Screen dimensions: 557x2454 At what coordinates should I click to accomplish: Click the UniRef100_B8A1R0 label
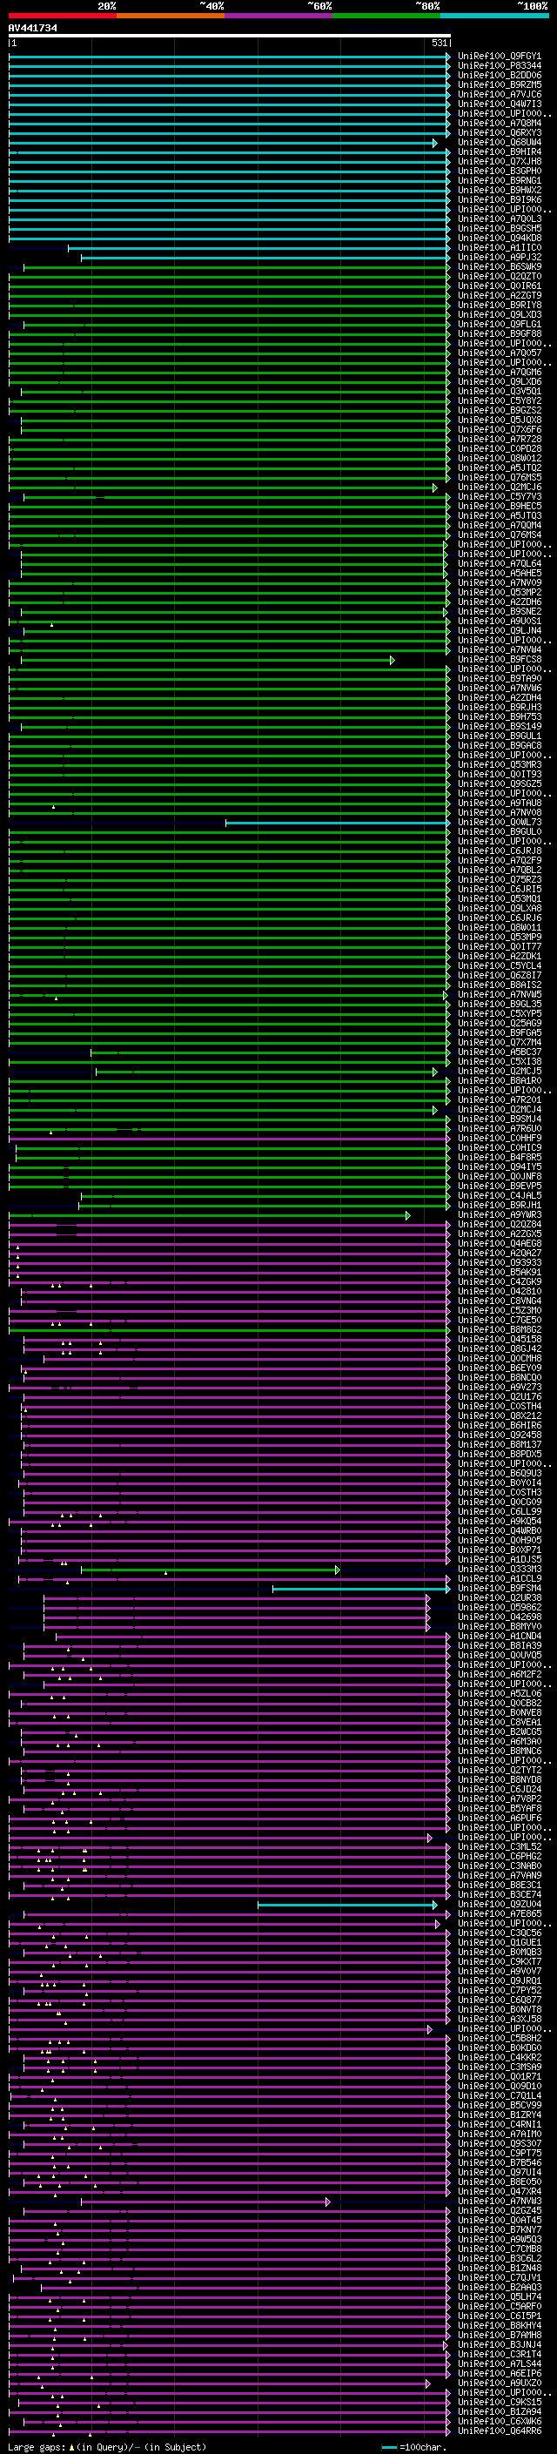pyautogui.click(x=499, y=1080)
